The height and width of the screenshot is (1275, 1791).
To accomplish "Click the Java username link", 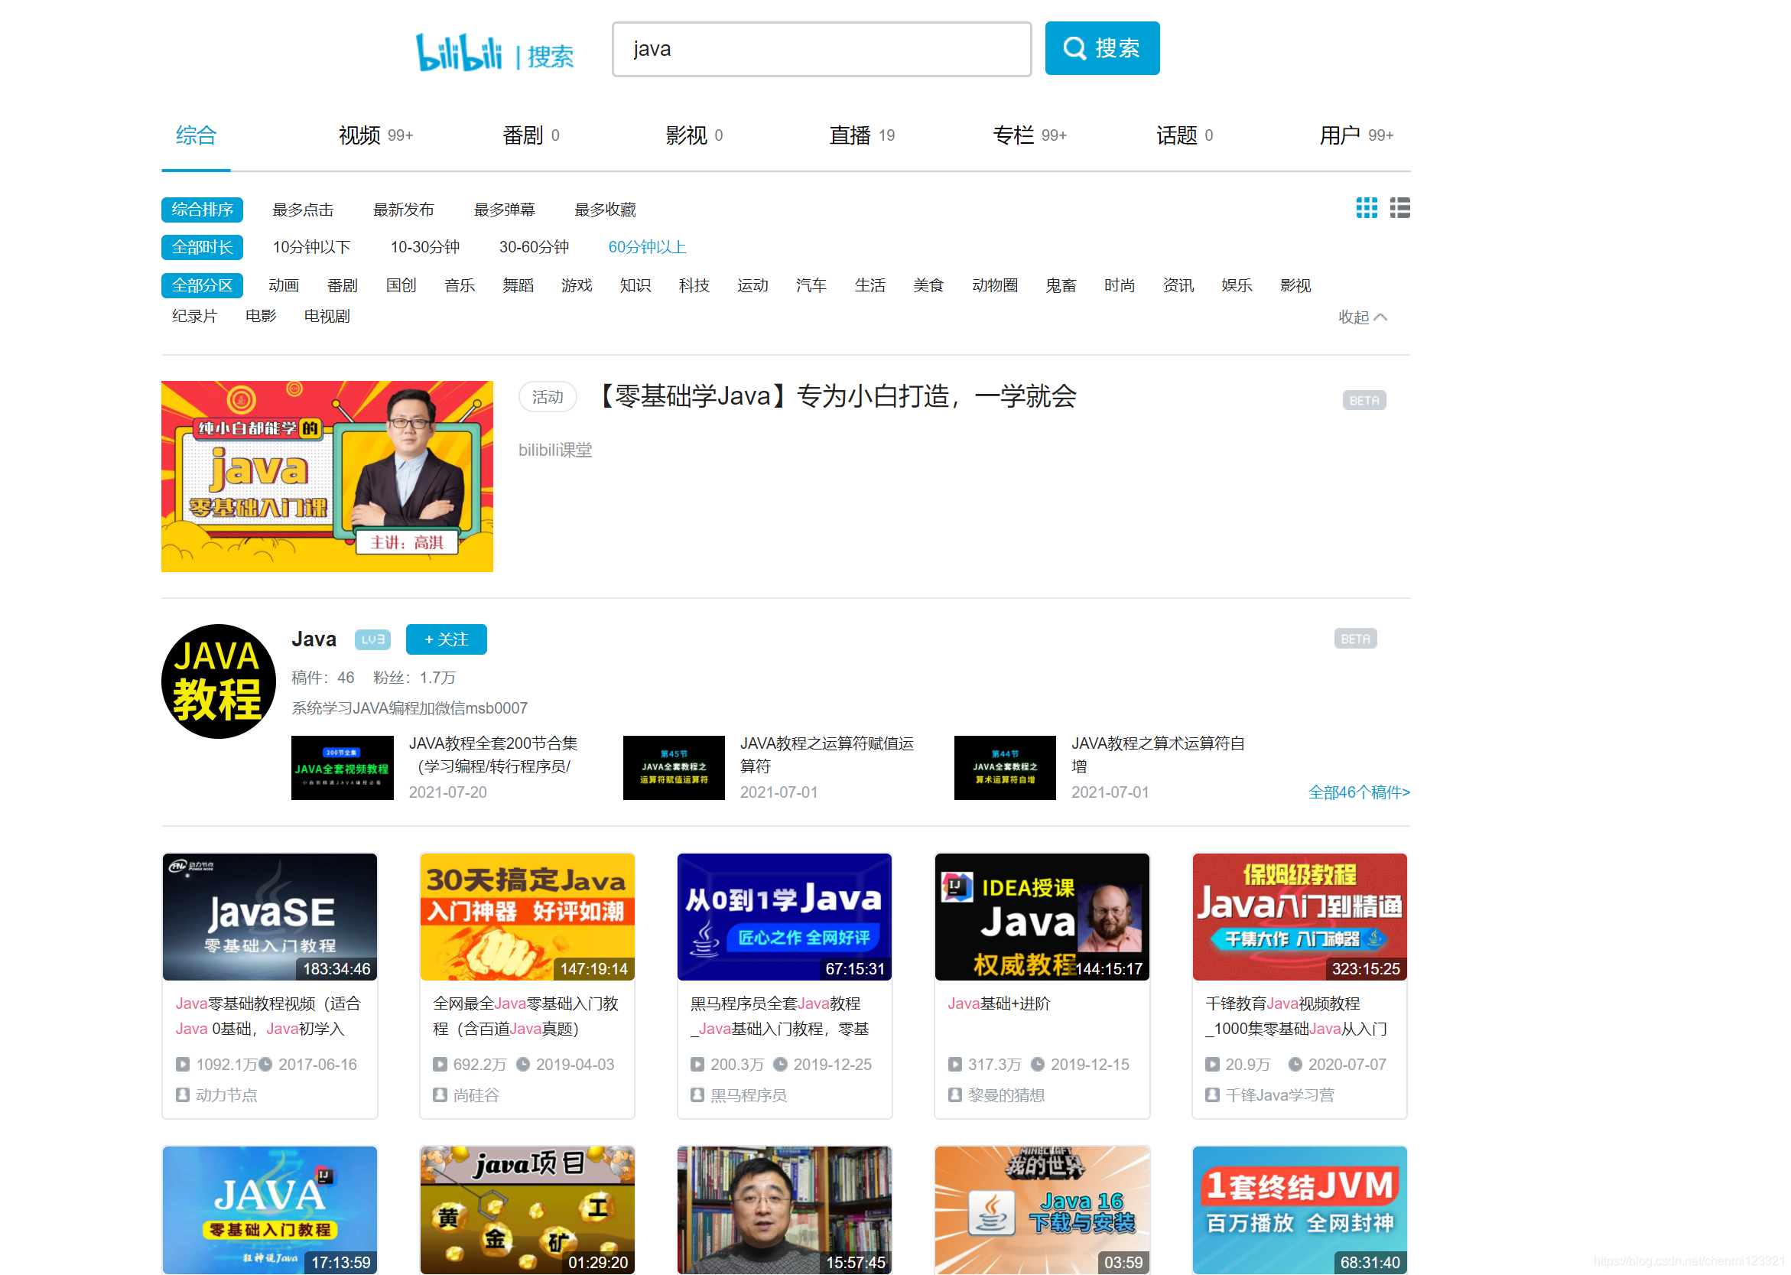I will point(314,640).
